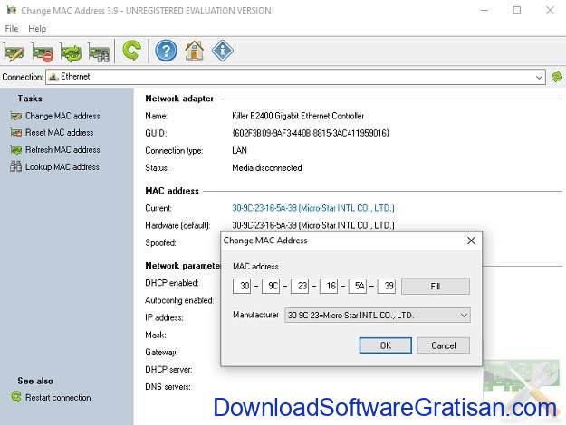Click the application icon in title bar

(12, 10)
